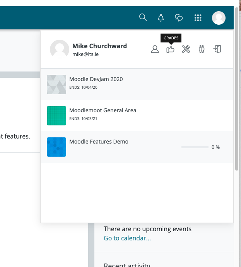This screenshot has height=267, width=241.
Task: Click the mike@lts.ie email text
Action: point(85,54)
